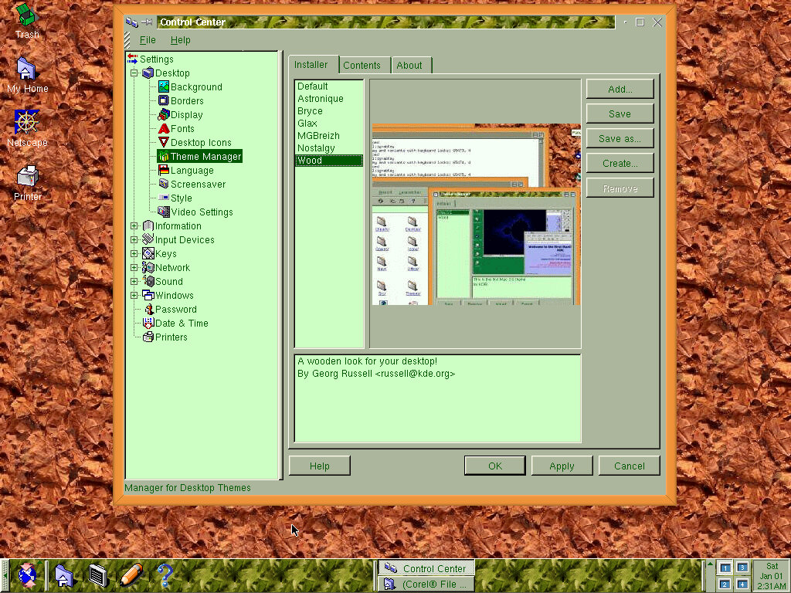Open the Fonts settings icon
791x593 pixels.
point(164,129)
